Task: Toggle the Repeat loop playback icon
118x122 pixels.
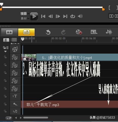Action: tap(73, 16)
